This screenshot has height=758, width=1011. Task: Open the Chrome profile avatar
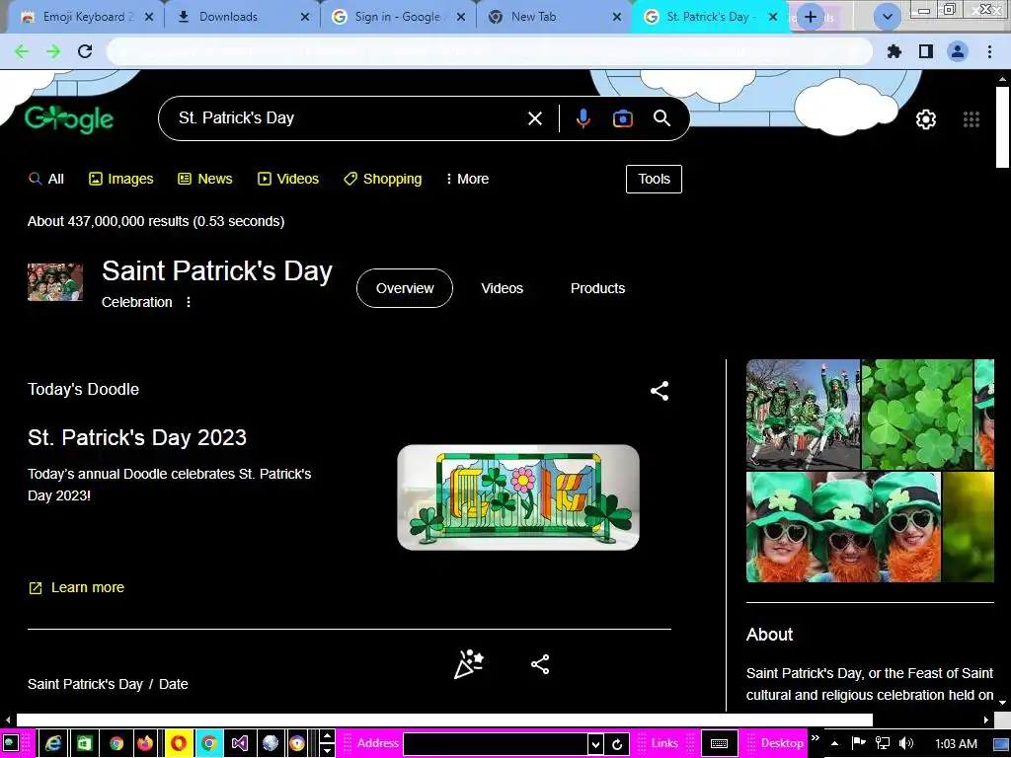(958, 51)
